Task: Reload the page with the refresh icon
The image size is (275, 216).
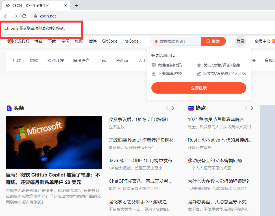Action: pyautogui.click(x=24, y=16)
